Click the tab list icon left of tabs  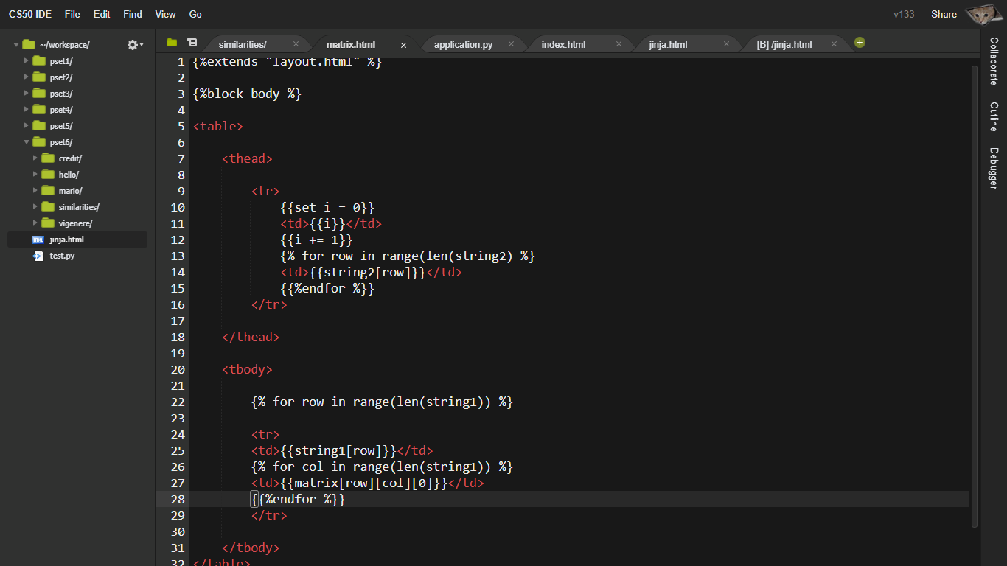192,43
